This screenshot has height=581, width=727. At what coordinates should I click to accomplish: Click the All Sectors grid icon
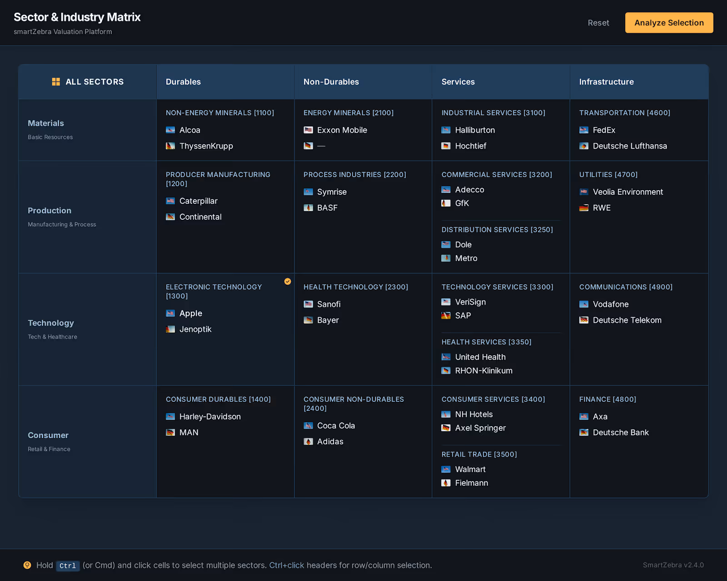coord(56,82)
